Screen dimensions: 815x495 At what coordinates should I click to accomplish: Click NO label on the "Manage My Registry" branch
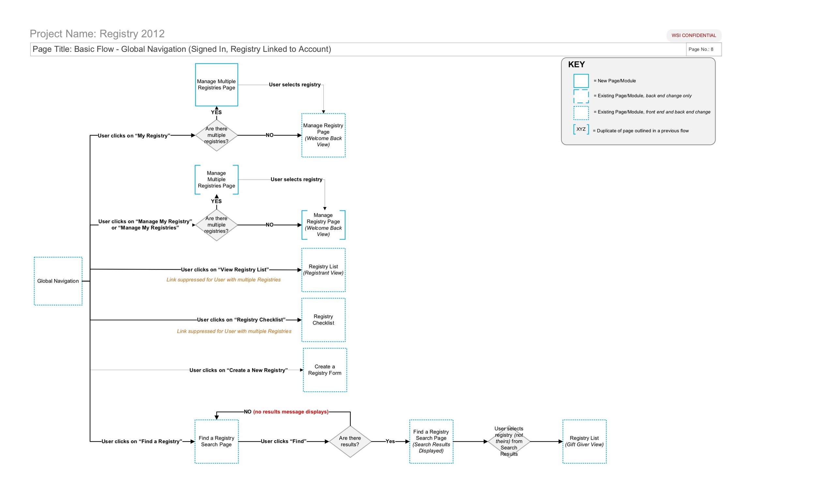point(270,225)
